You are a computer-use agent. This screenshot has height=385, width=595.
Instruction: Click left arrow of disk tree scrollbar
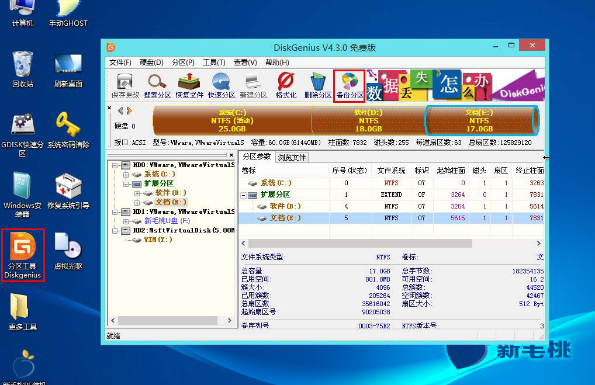(113, 321)
